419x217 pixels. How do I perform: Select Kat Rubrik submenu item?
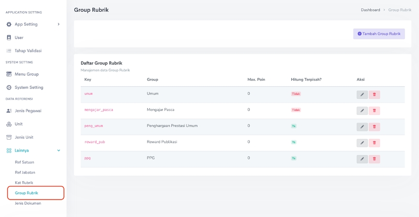24,183
